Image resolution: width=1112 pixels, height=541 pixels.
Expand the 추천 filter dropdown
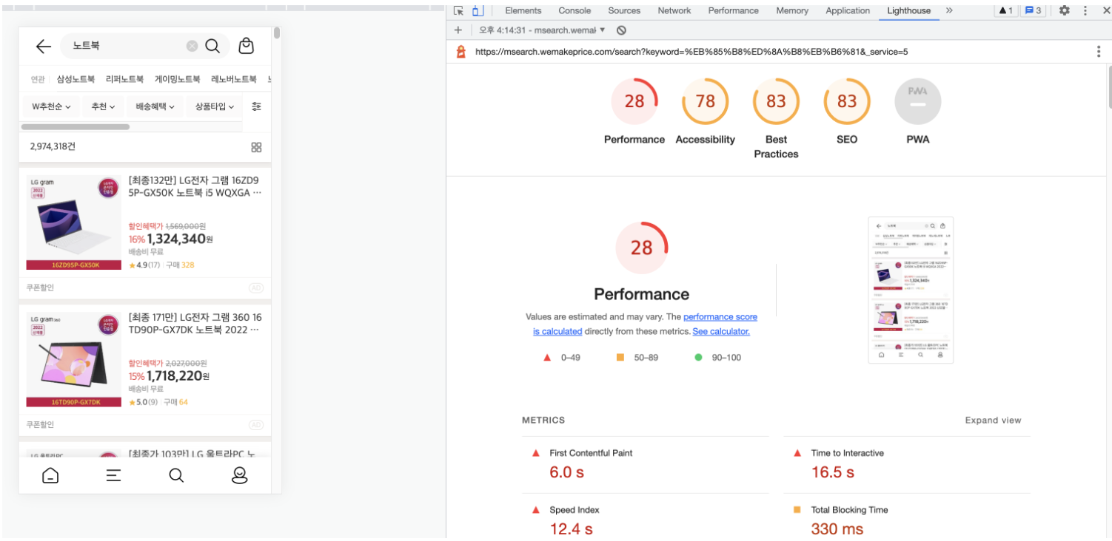103,106
